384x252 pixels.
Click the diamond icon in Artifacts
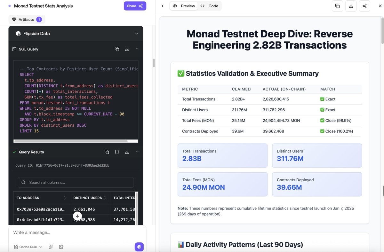point(14,20)
